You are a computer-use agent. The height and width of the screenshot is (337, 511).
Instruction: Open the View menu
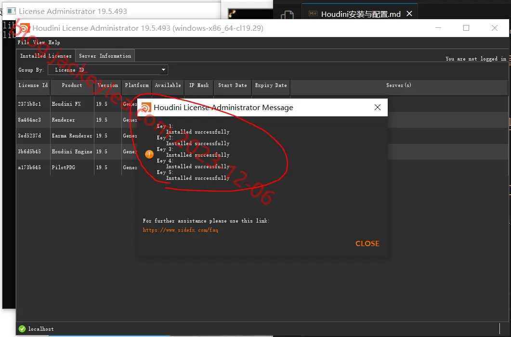point(39,42)
